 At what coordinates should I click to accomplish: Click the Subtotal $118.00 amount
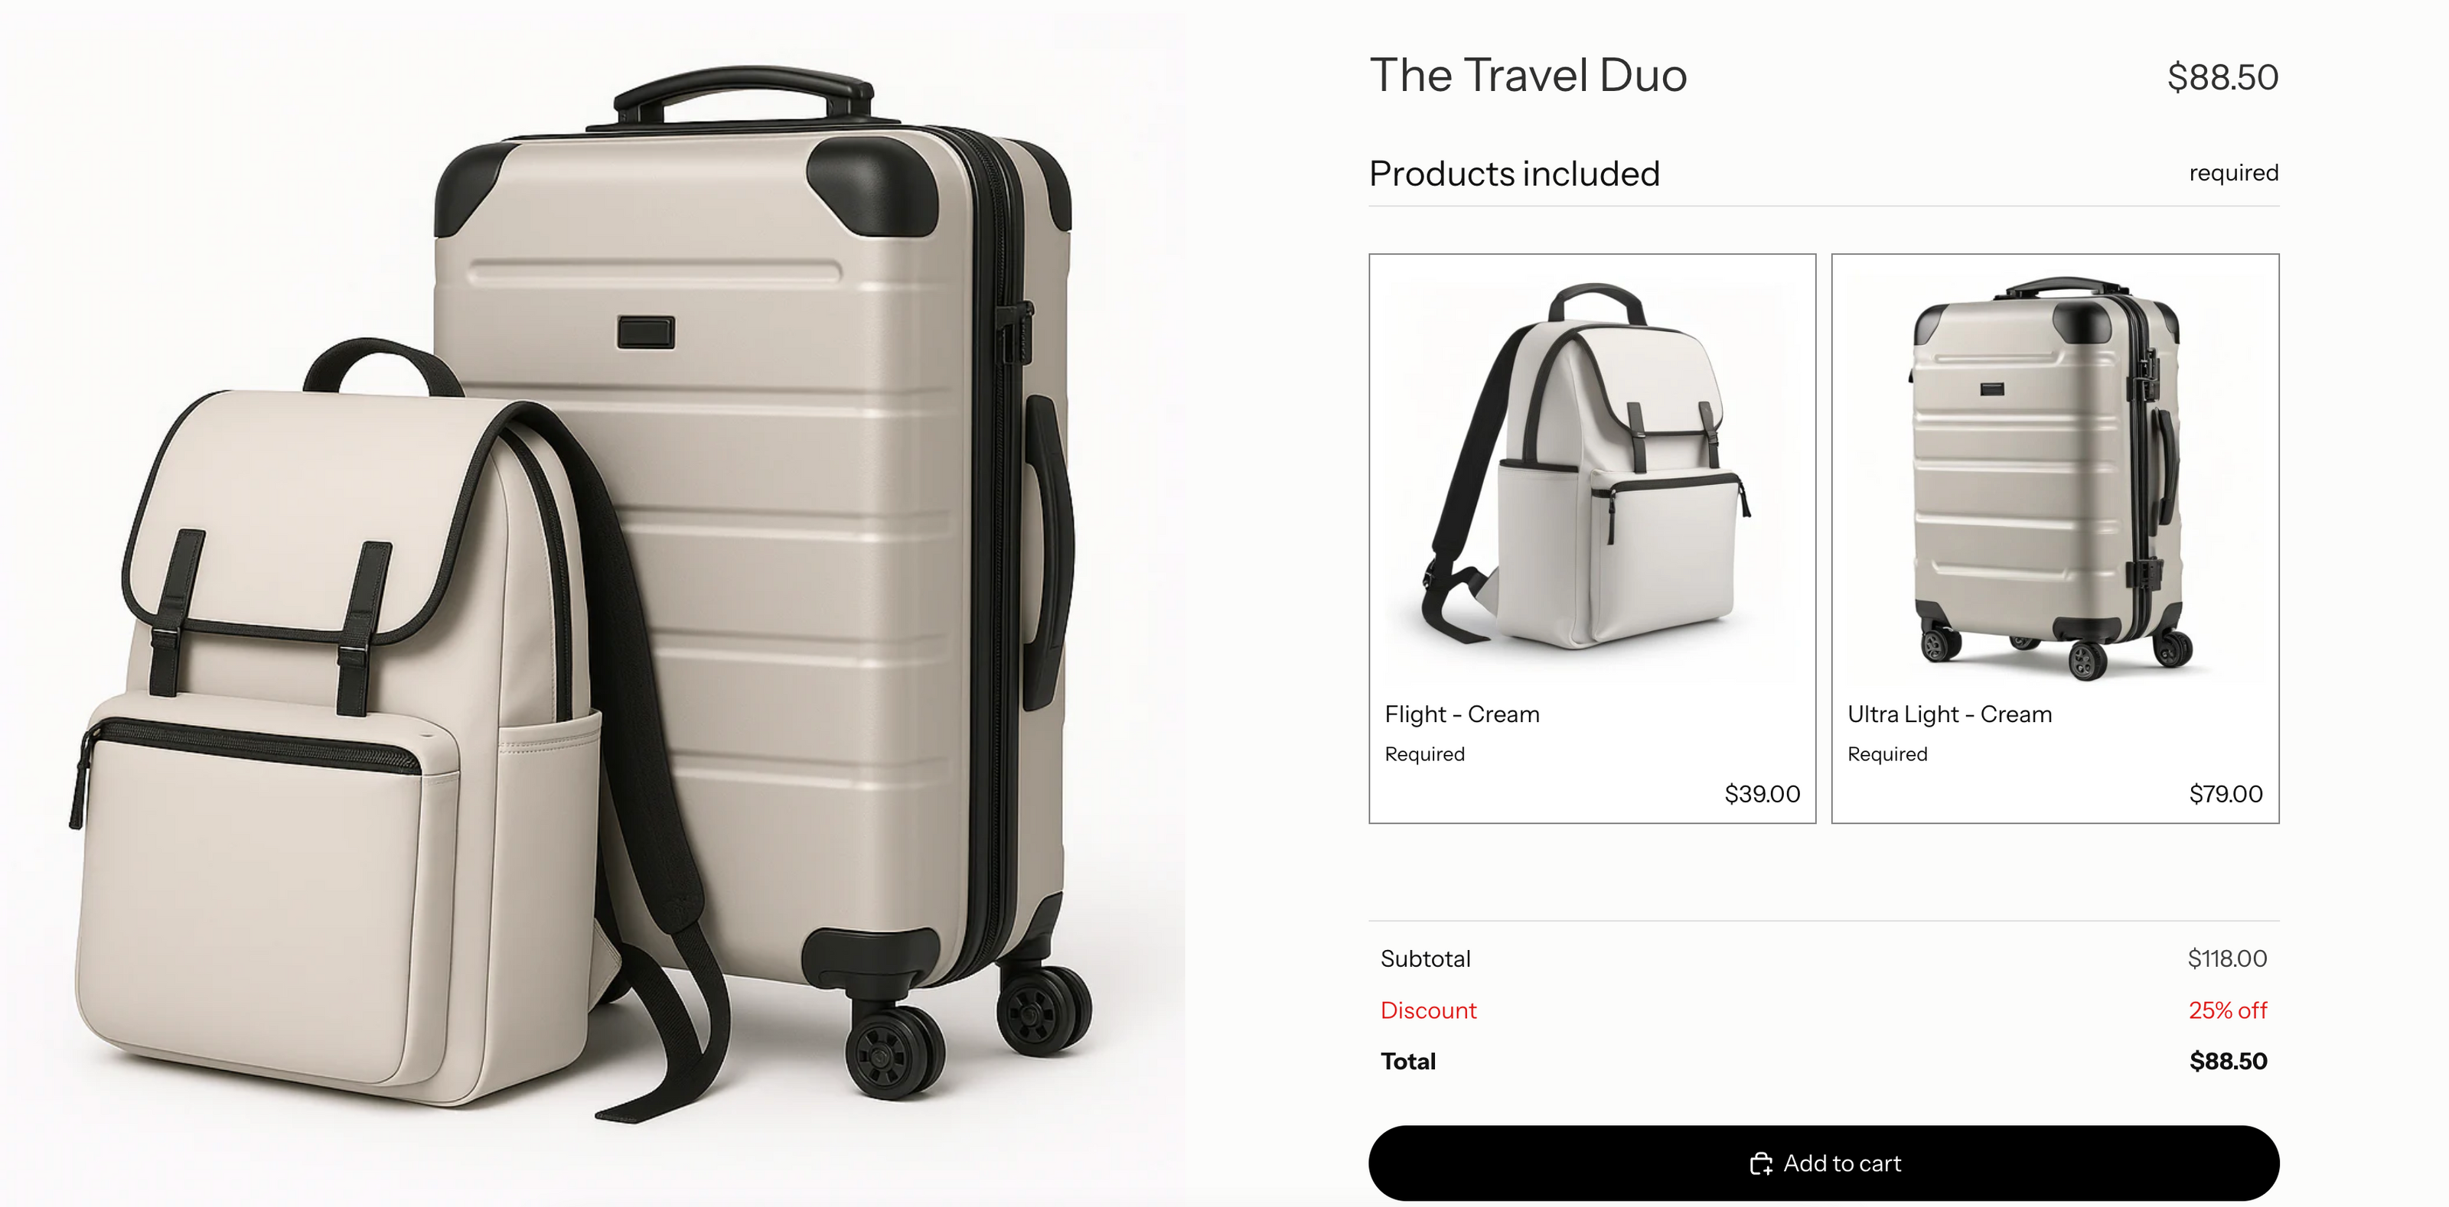coord(2228,958)
